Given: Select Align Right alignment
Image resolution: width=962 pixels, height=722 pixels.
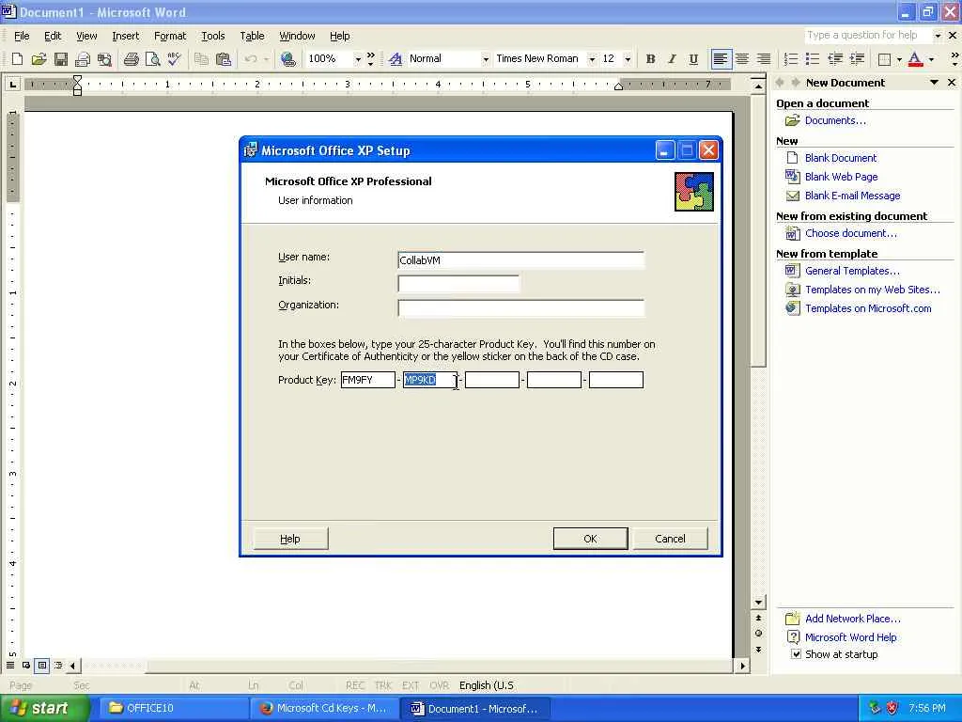Looking at the screenshot, I should (x=764, y=59).
